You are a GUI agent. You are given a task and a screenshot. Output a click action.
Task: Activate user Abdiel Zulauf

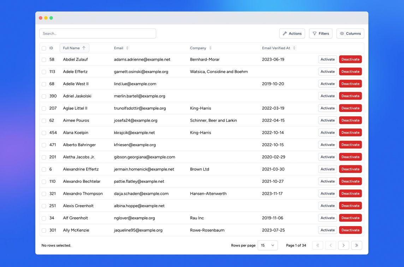(x=327, y=60)
